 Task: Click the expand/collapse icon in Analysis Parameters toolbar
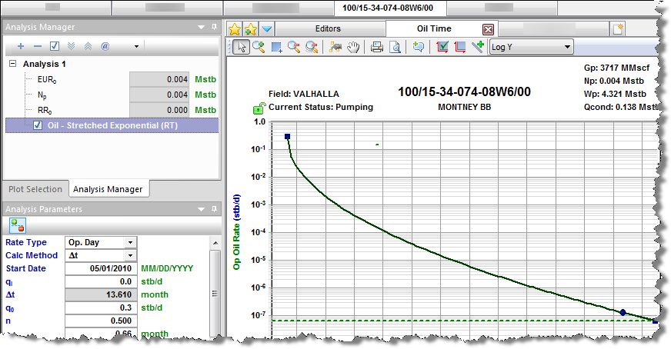pyautogui.click(x=15, y=226)
